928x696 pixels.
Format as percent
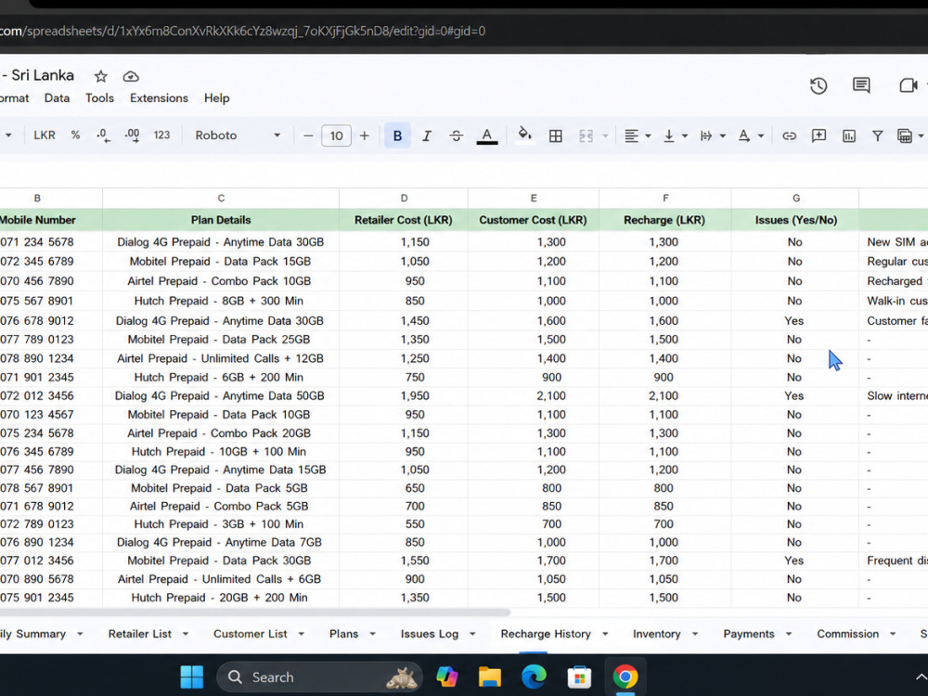75,135
